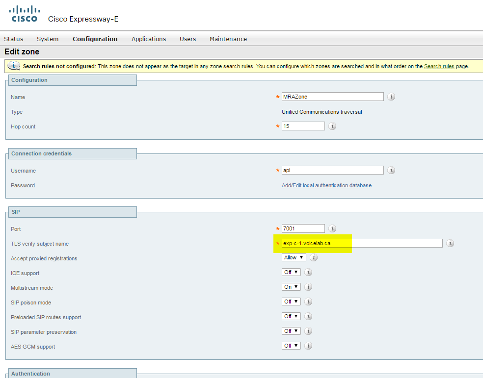
Task: Click the Hop count input field
Action: (303, 126)
